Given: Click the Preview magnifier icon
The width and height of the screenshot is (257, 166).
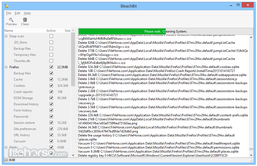Looking at the screenshot, I should (x=11, y=20).
